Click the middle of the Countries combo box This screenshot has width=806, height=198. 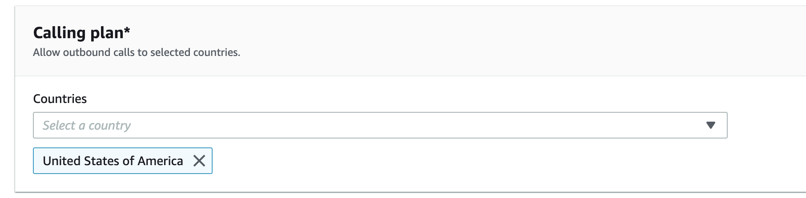(380, 125)
